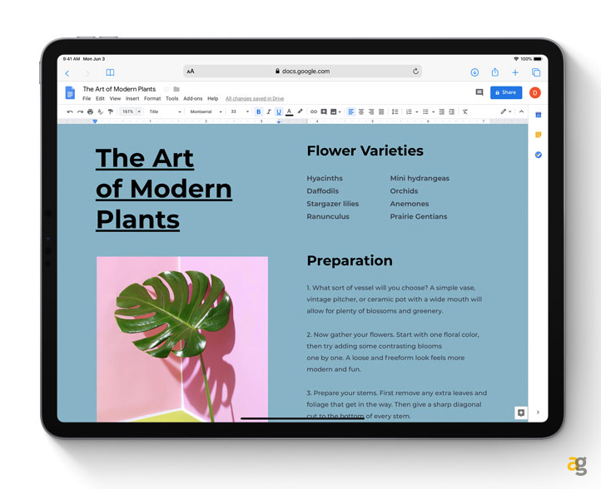Screen dimensions: 601x489
Task: Use paint format tool
Action: [111, 111]
